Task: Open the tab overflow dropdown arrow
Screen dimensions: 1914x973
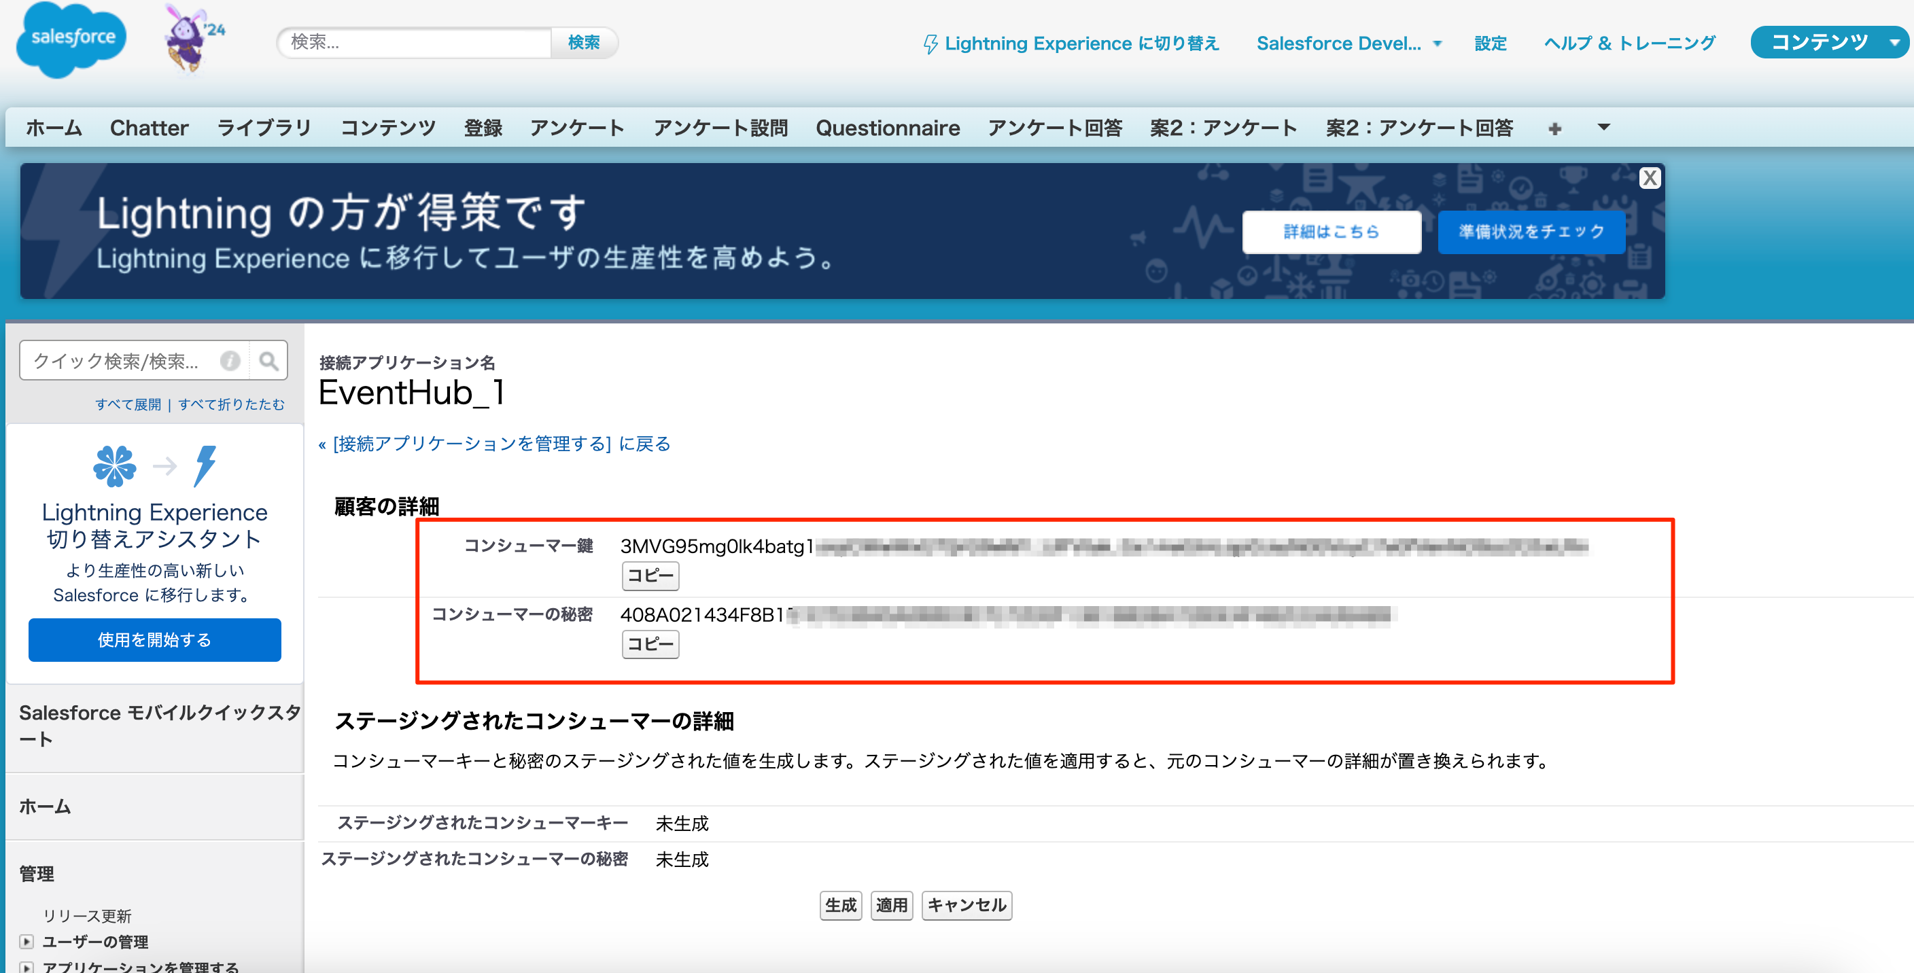Action: pos(1603,128)
